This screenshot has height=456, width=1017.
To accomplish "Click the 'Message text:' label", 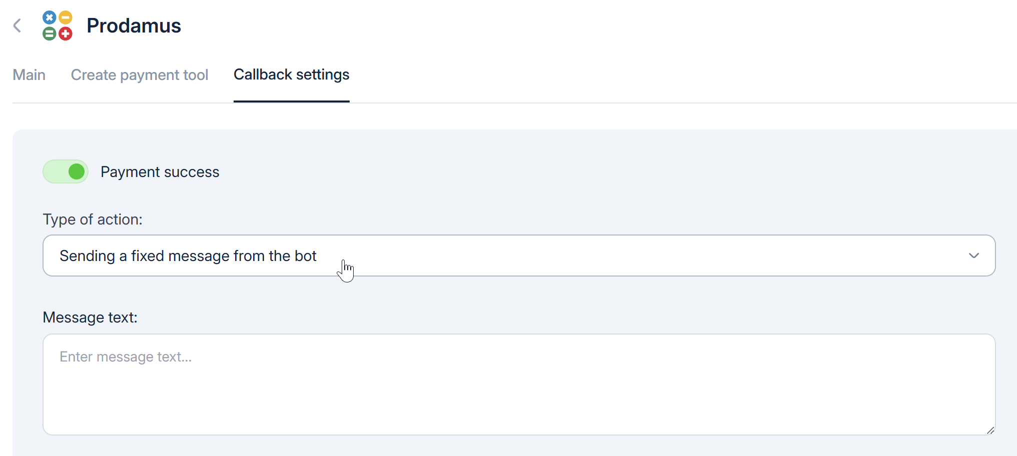I will click(x=90, y=317).
